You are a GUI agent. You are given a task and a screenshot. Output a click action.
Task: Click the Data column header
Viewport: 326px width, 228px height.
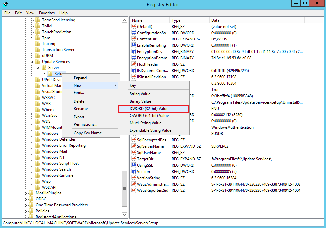(257, 20)
